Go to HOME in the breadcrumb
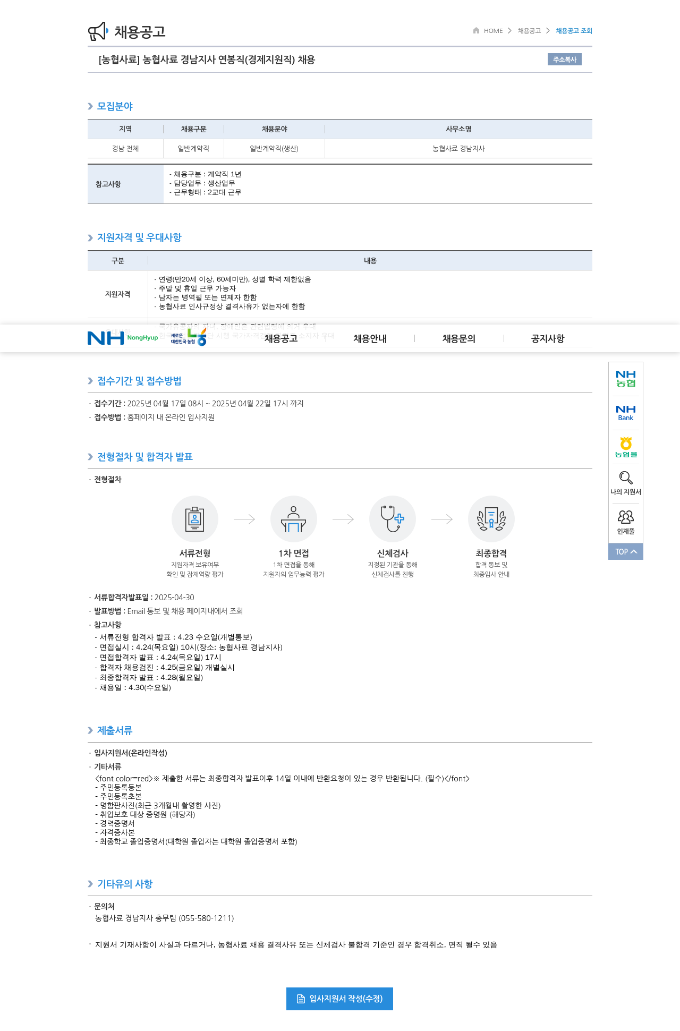The width and height of the screenshot is (680, 1031). 493,31
